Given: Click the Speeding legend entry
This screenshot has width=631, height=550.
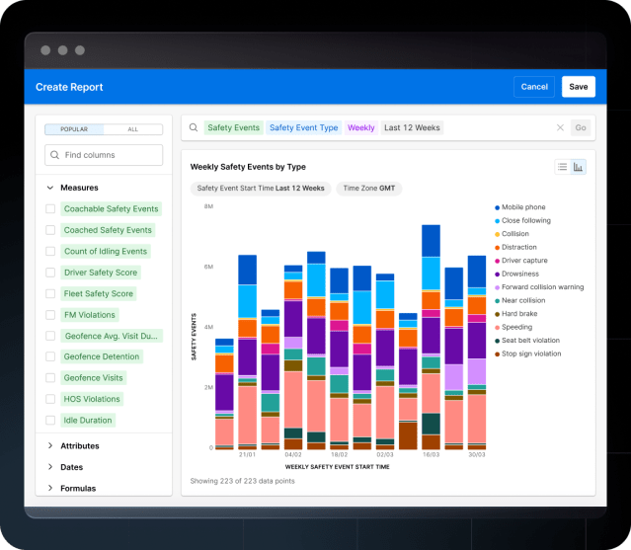Looking at the screenshot, I should (x=516, y=327).
